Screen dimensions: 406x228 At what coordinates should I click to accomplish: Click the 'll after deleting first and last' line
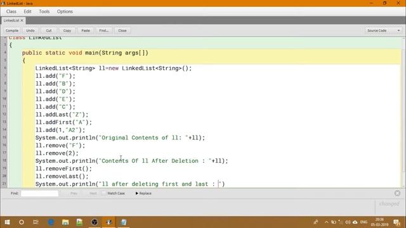(x=130, y=184)
